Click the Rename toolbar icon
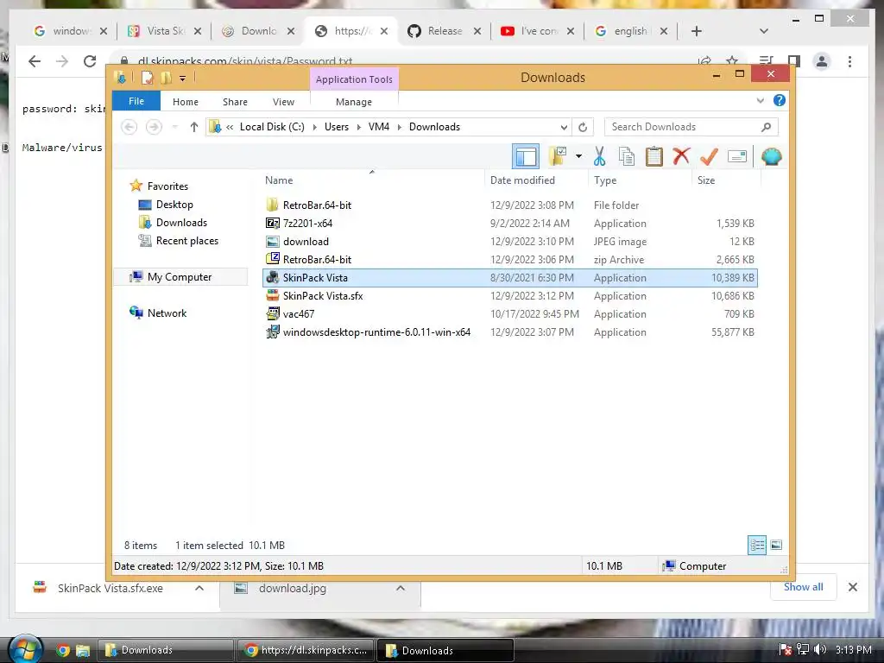The image size is (884, 663). [737, 156]
